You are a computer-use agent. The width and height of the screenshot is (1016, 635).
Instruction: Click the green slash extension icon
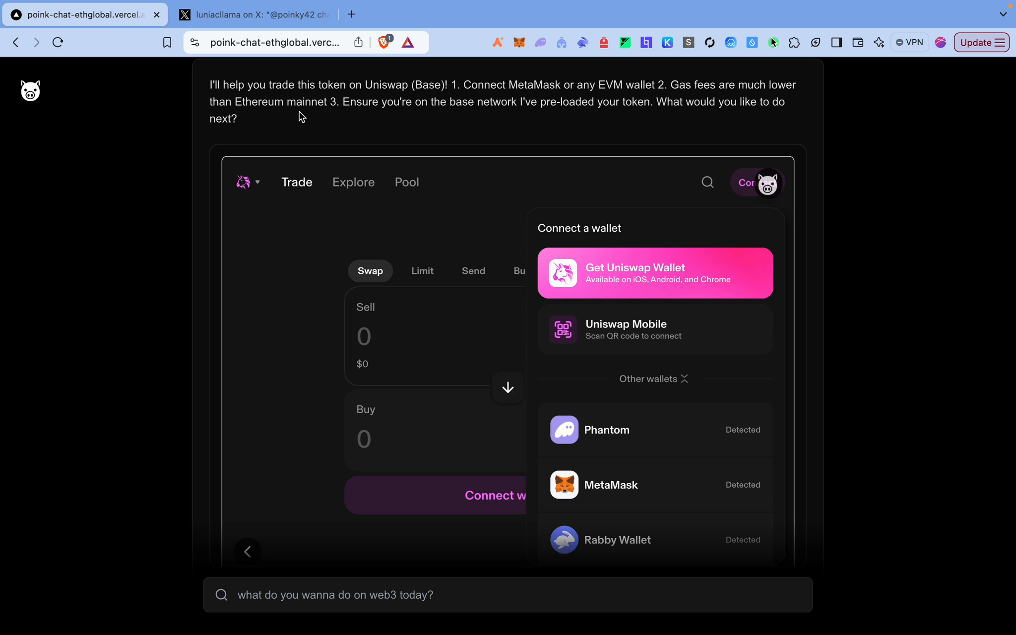(625, 43)
